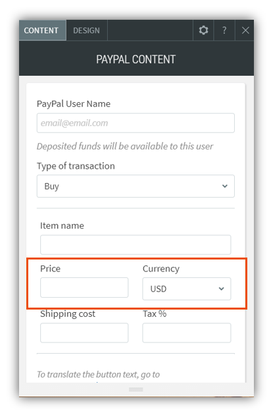Image resolution: width=271 pixels, height=411 pixels.
Task: Click the "Currency" label text
Action: 161,269
